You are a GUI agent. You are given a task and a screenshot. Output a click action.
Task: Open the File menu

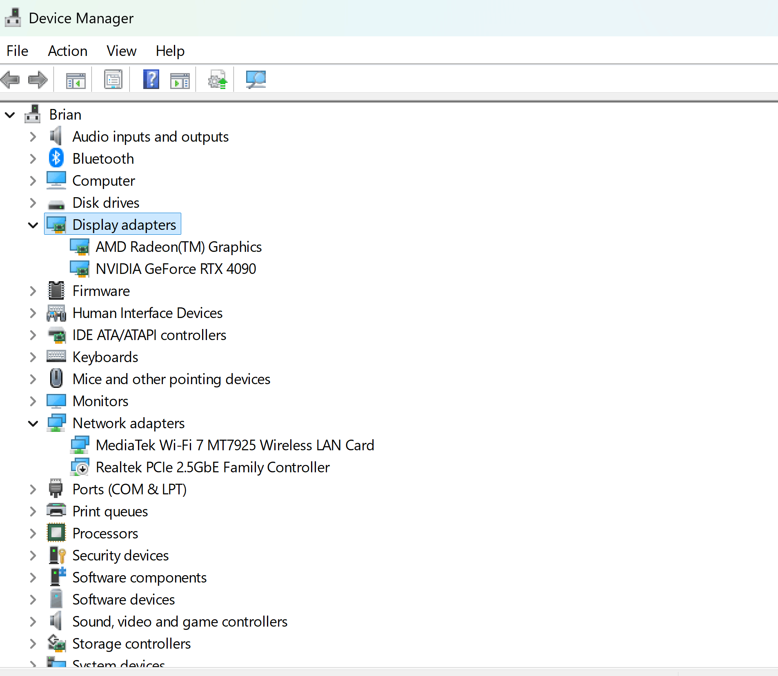coord(18,51)
